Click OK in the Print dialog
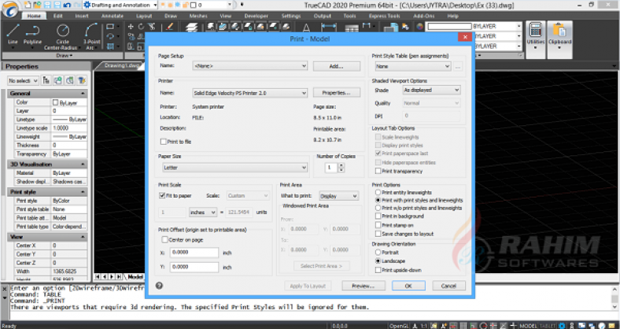The width and height of the screenshot is (620, 329). click(x=408, y=286)
